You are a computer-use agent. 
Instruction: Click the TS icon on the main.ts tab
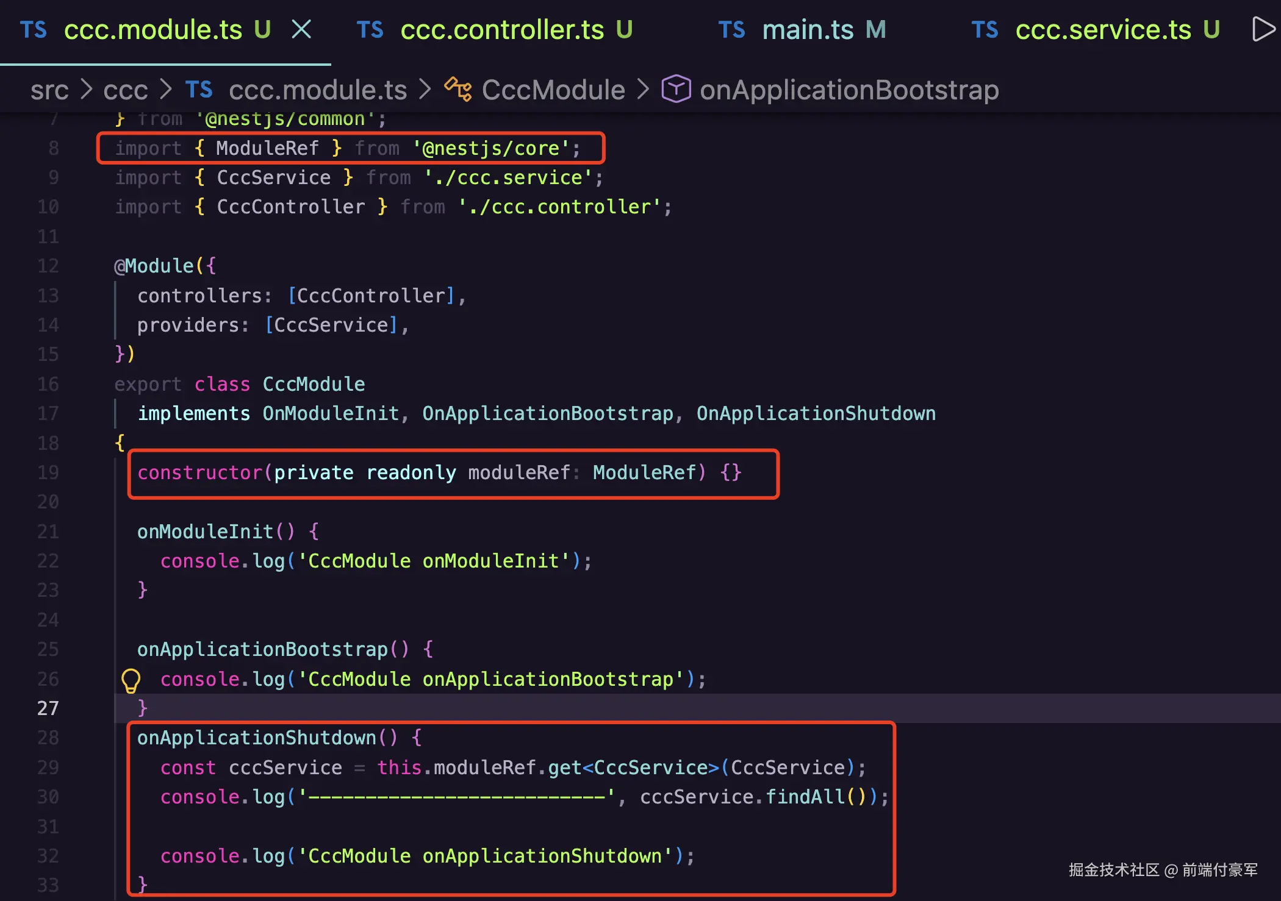click(731, 30)
